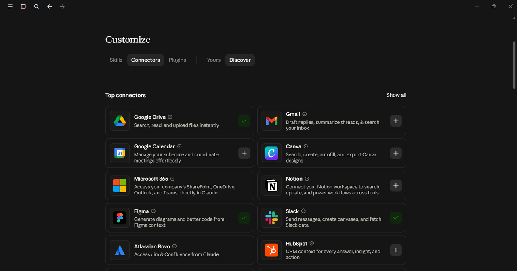Click the Google Drive logo icon
The image size is (517, 271).
click(120, 121)
